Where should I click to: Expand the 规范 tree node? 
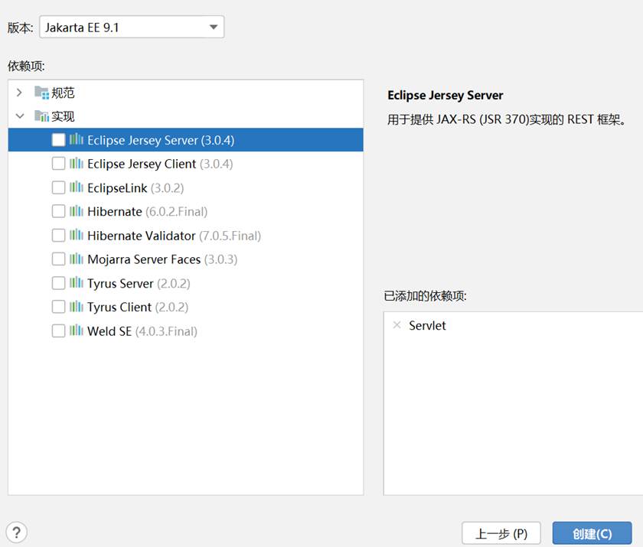click(19, 93)
